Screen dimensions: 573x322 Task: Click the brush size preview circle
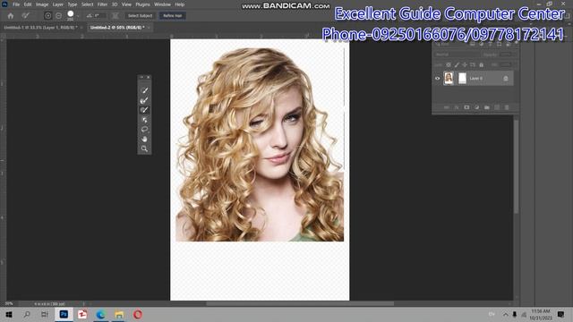(x=70, y=14)
